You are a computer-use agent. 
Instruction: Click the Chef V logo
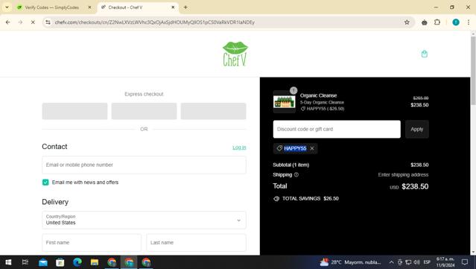[235, 54]
